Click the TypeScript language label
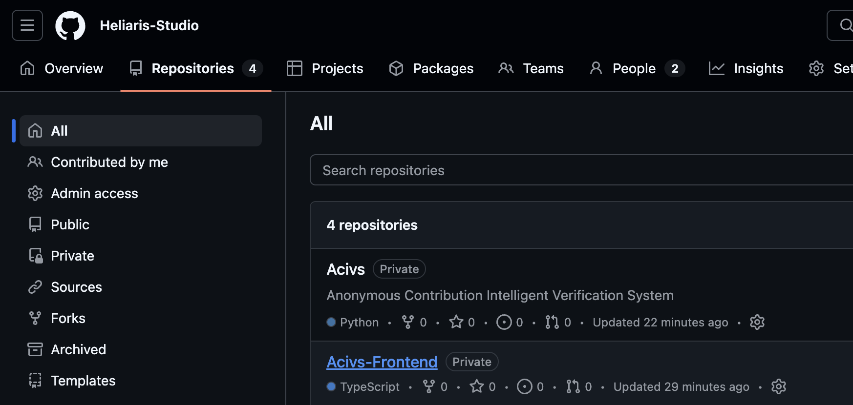 pos(370,386)
